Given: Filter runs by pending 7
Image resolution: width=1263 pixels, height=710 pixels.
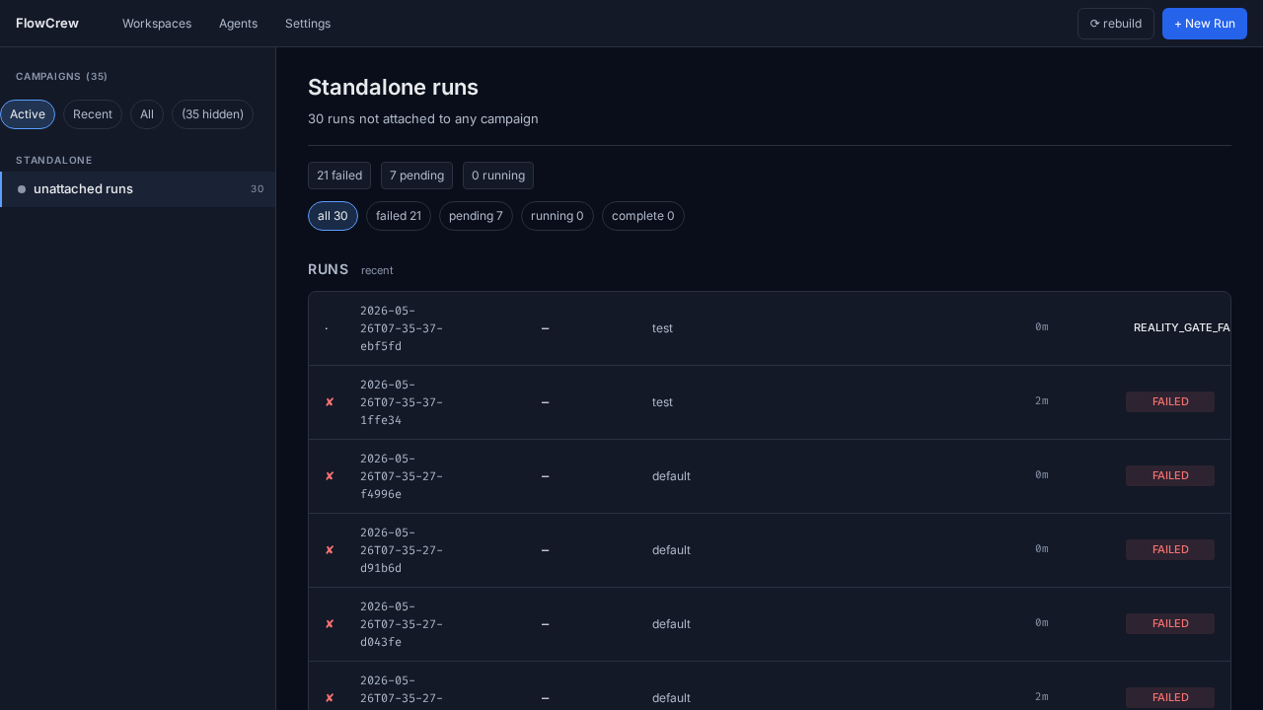Looking at the screenshot, I should click(x=476, y=216).
